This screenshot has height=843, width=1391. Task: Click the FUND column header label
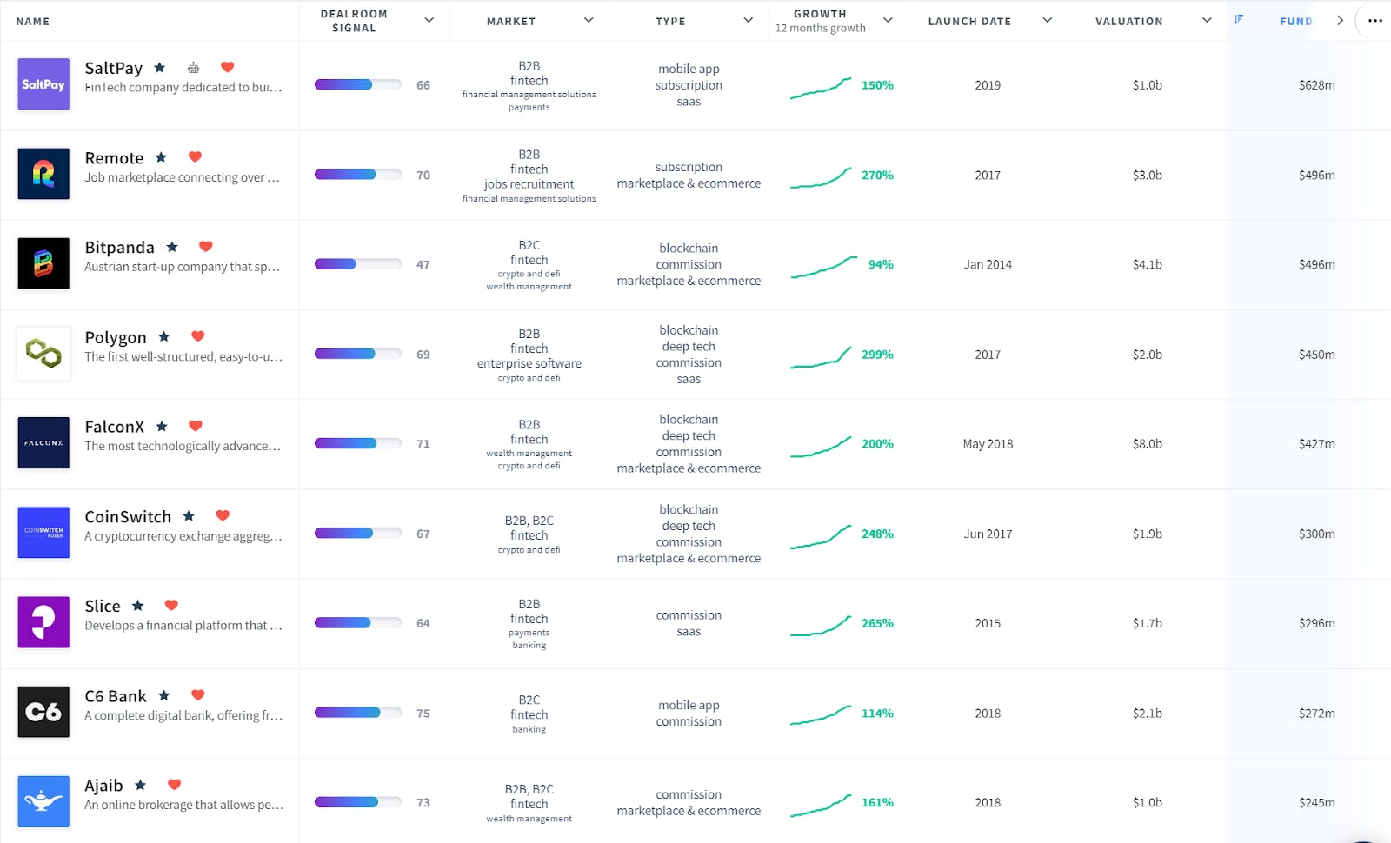(1296, 21)
